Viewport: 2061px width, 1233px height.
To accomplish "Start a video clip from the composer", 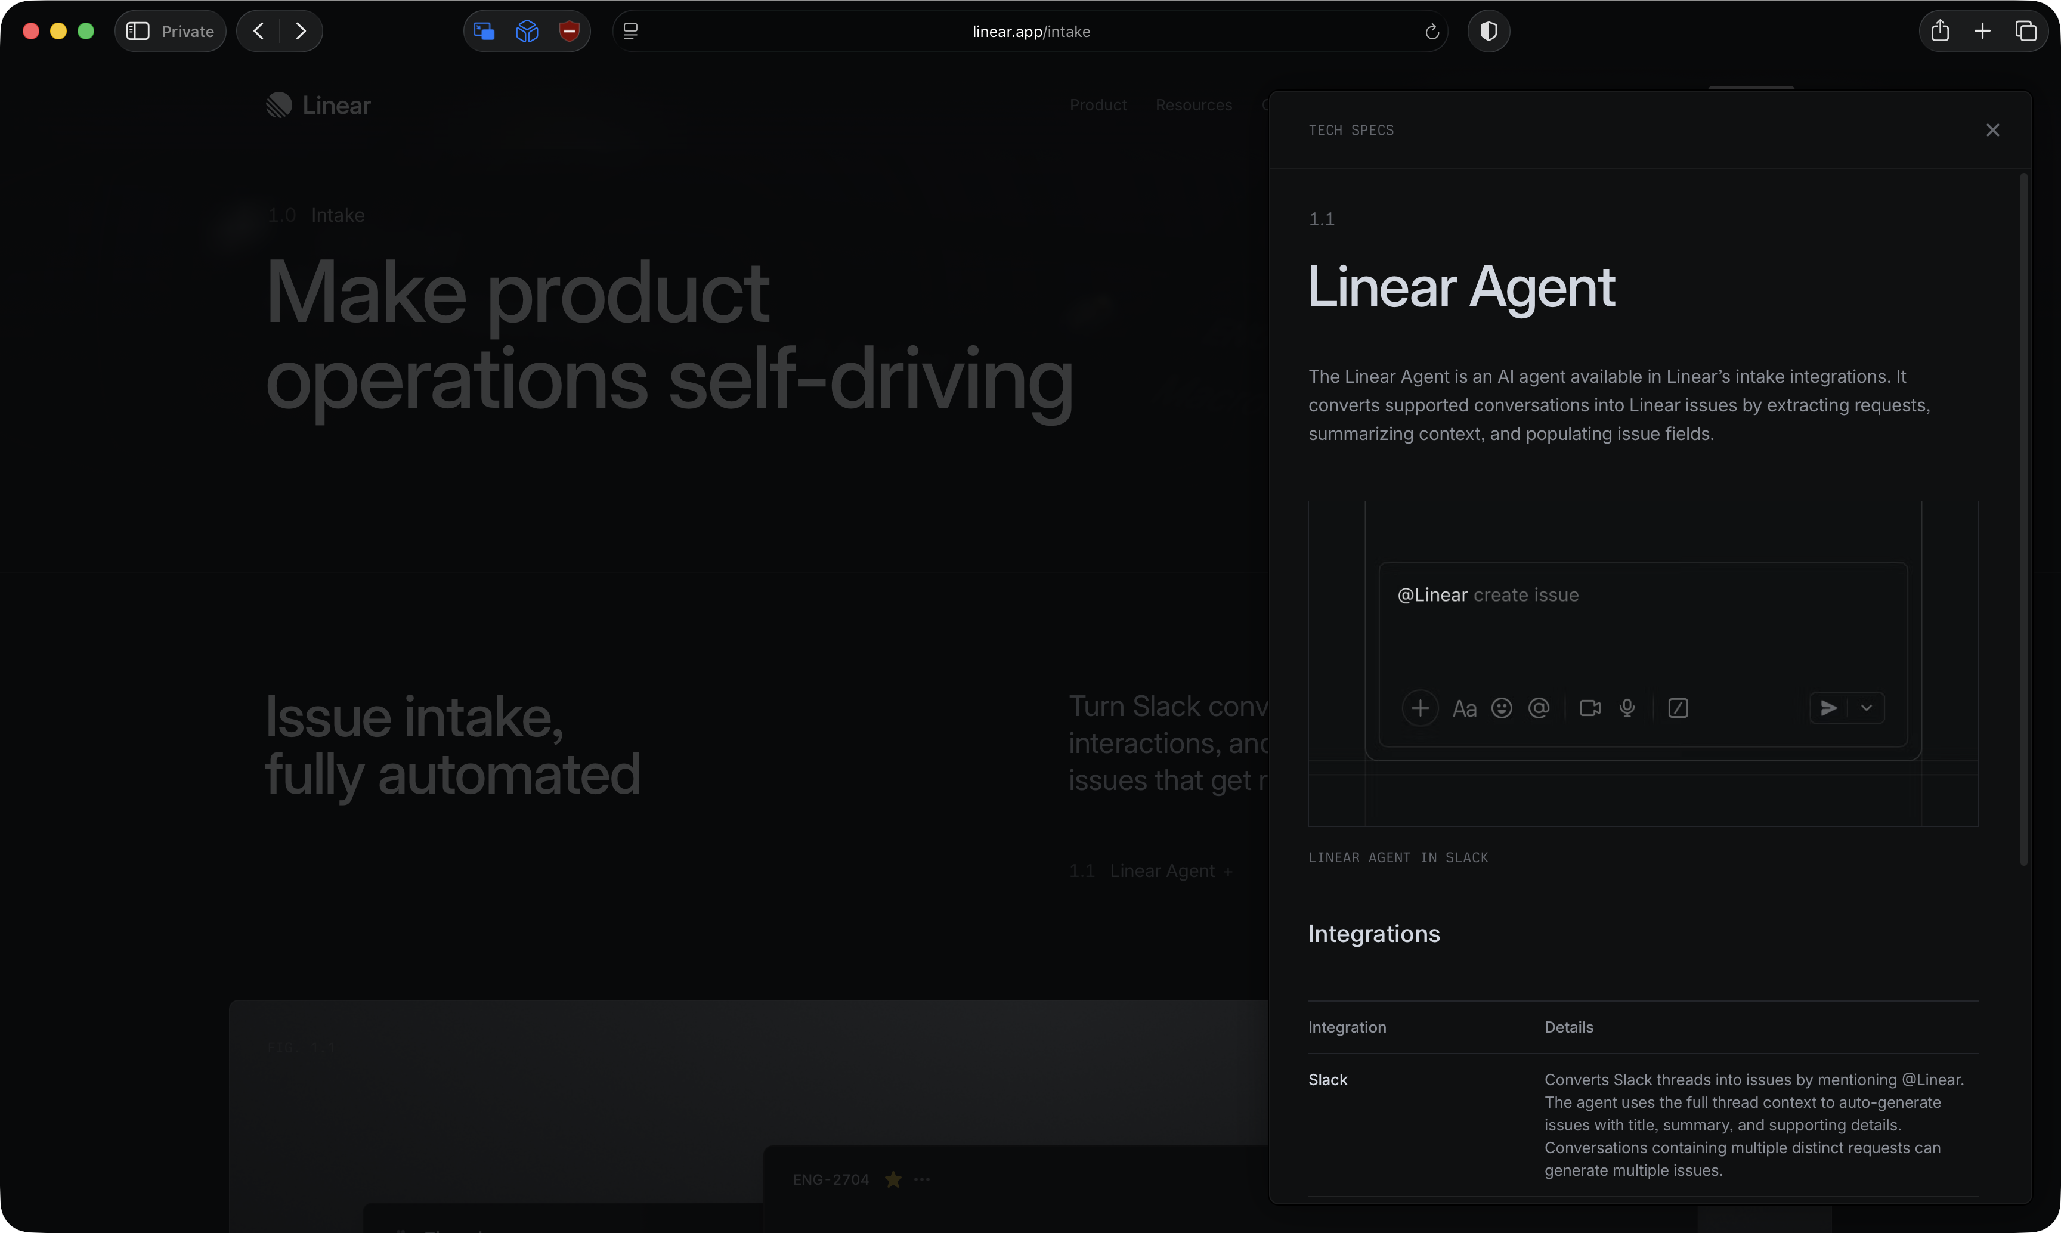I will pos(1590,708).
